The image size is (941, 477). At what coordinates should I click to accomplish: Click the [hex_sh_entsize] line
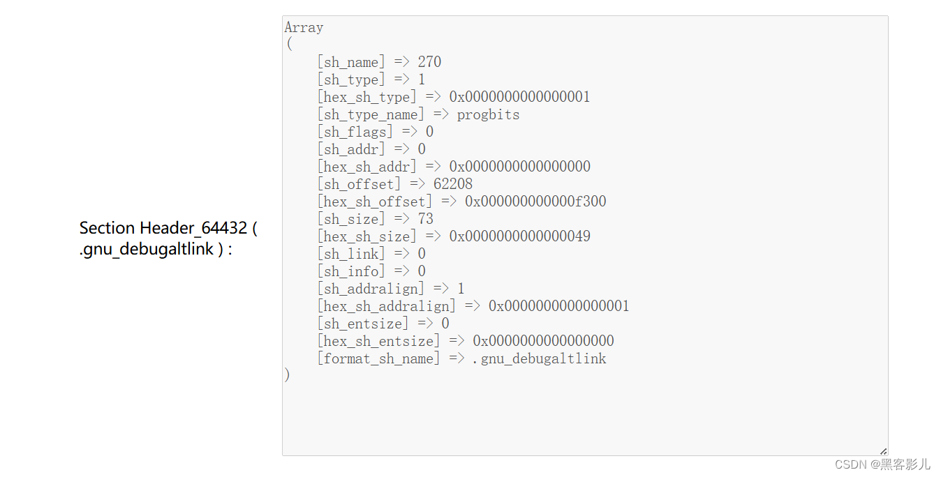click(465, 341)
